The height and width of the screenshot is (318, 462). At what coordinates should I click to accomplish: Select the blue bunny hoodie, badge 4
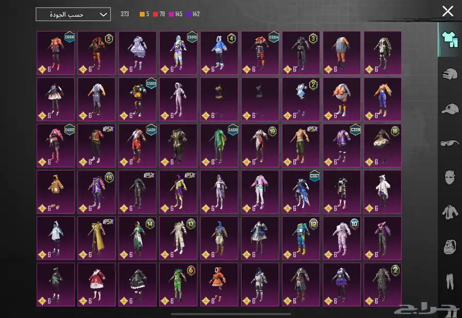click(219, 53)
